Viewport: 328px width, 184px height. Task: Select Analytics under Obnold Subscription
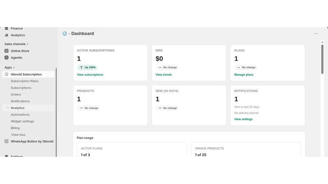[x=18, y=108]
